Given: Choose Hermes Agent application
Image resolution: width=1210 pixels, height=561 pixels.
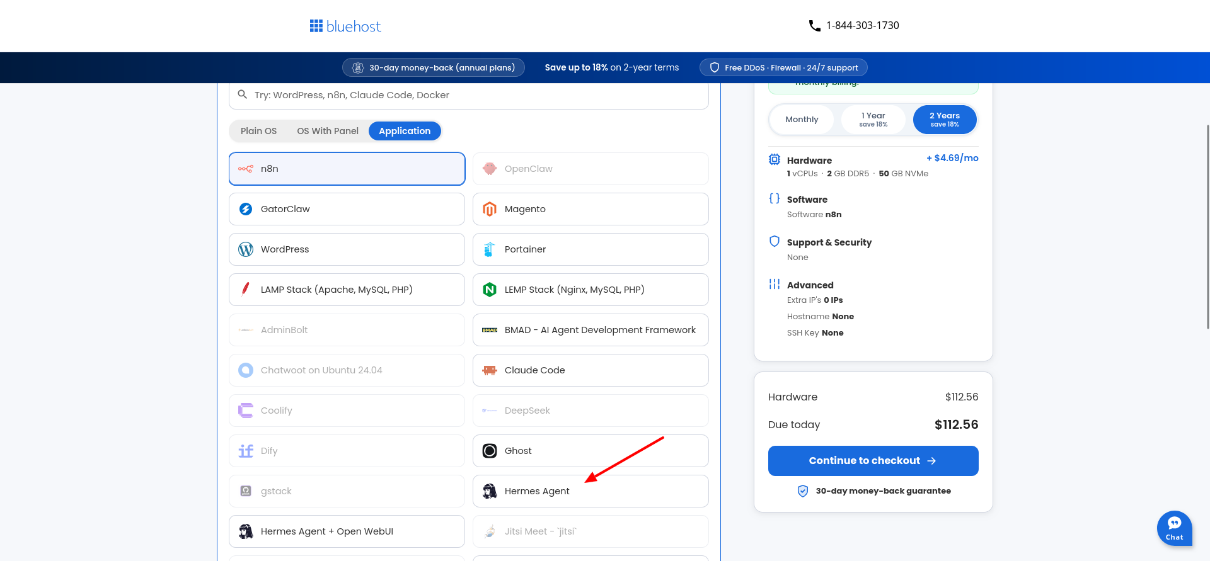Looking at the screenshot, I should (x=591, y=491).
